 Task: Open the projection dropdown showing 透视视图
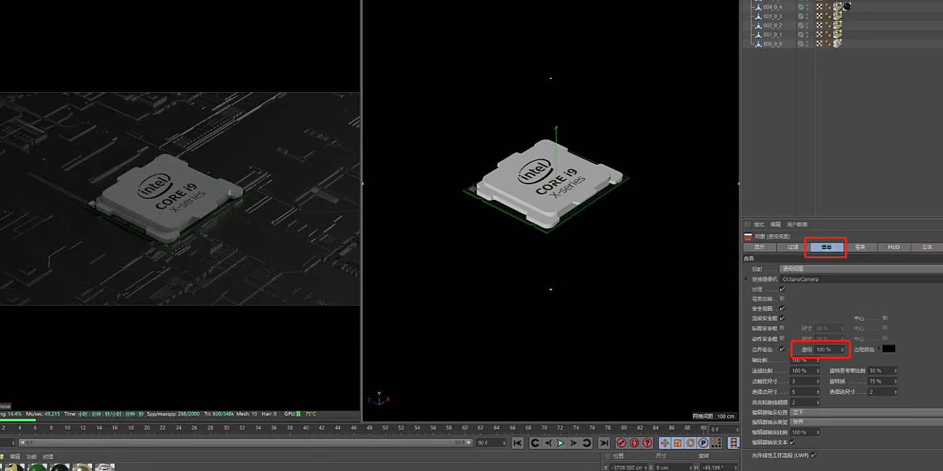click(861, 269)
